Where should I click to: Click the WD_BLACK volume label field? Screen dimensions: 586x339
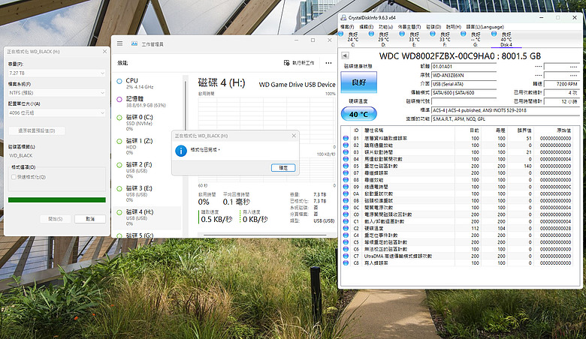point(57,155)
